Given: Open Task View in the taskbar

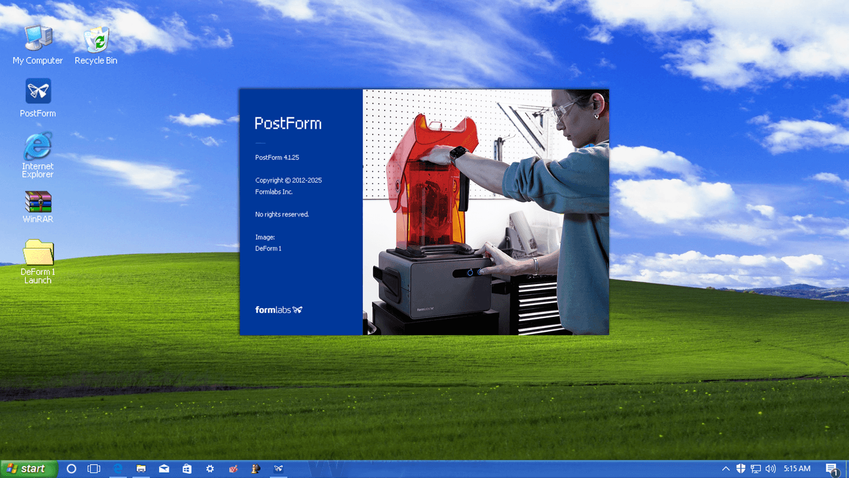Looking at the screenshot, I should pyautogui.click(x=94, y=469).
